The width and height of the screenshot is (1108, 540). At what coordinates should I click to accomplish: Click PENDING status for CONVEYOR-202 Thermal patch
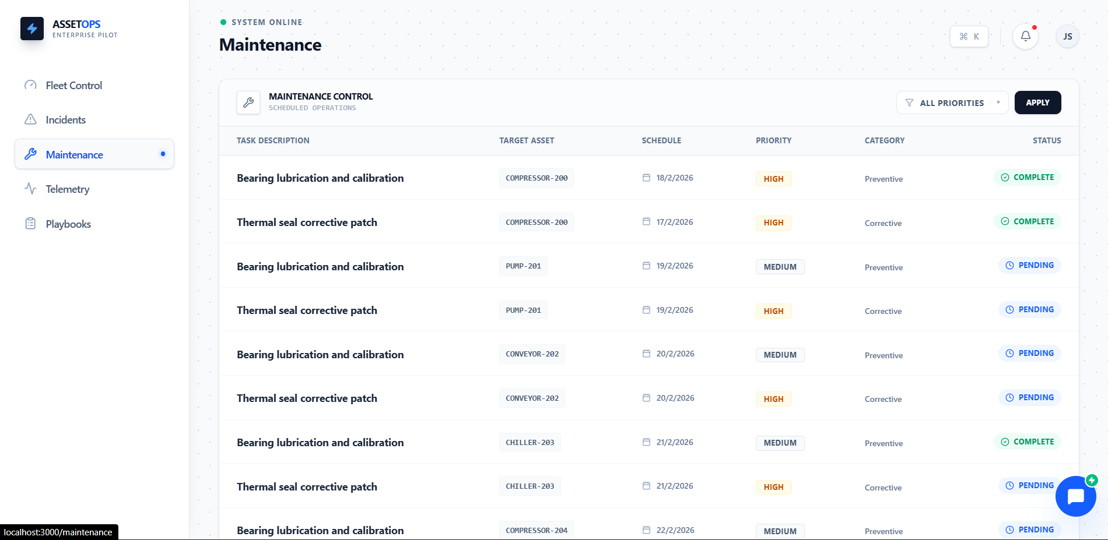1030,397
